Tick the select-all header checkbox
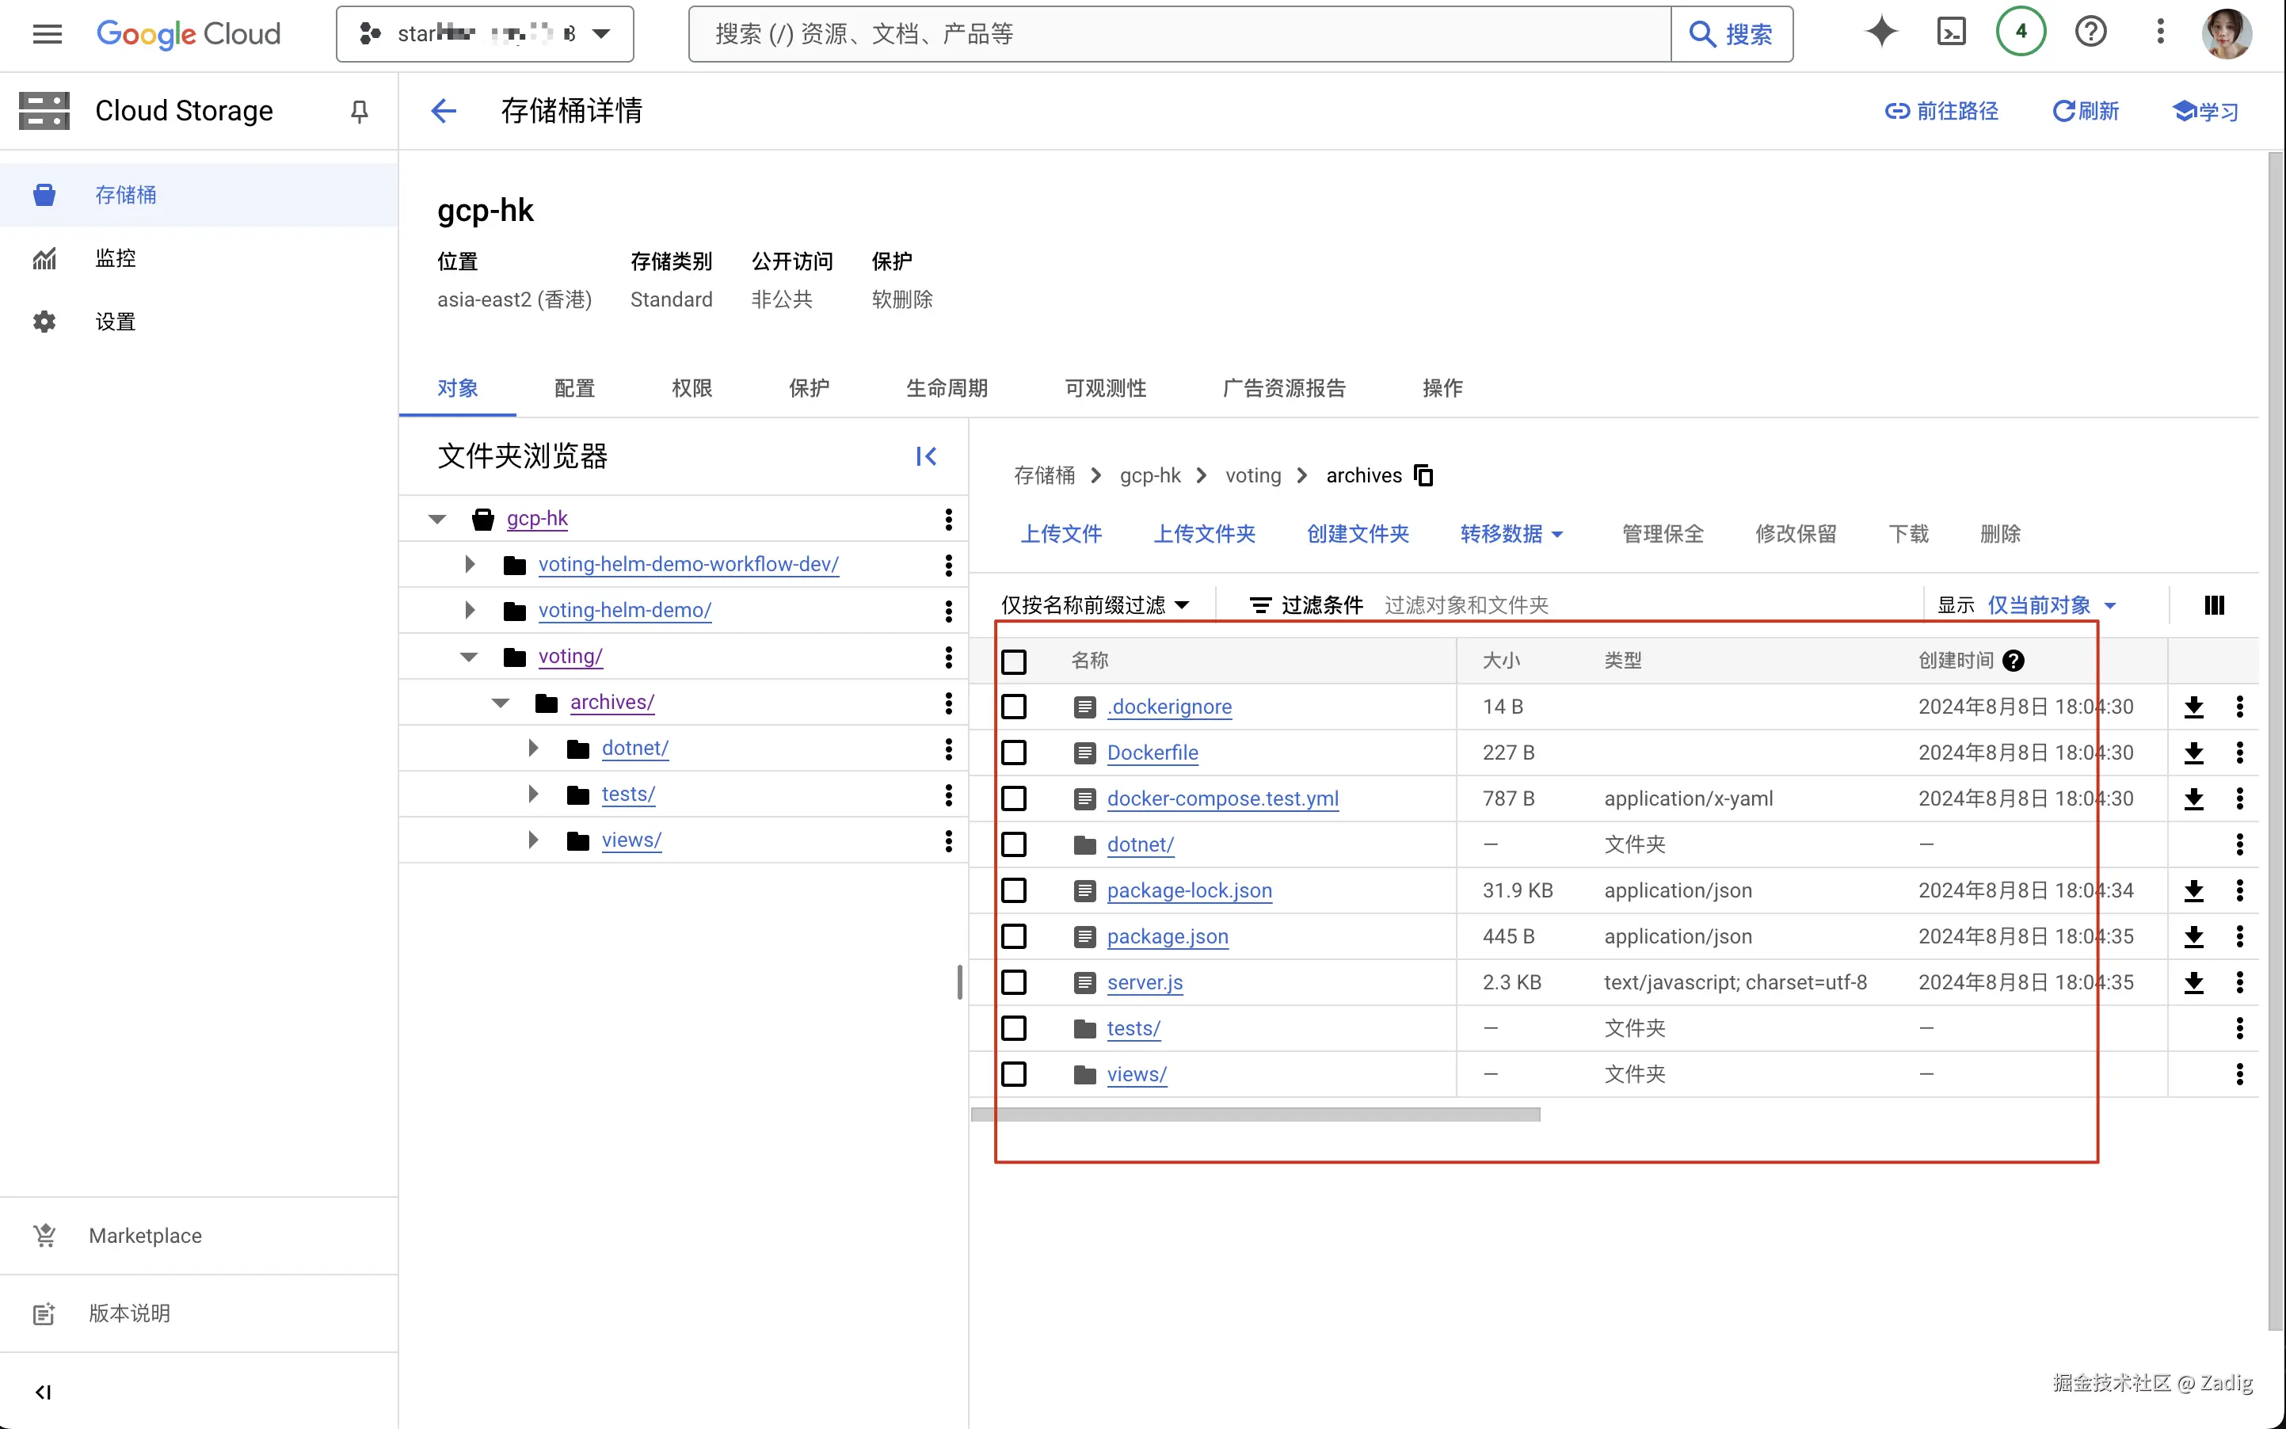This screenshot has width=2286, height=1429. tap(1014, 661)
